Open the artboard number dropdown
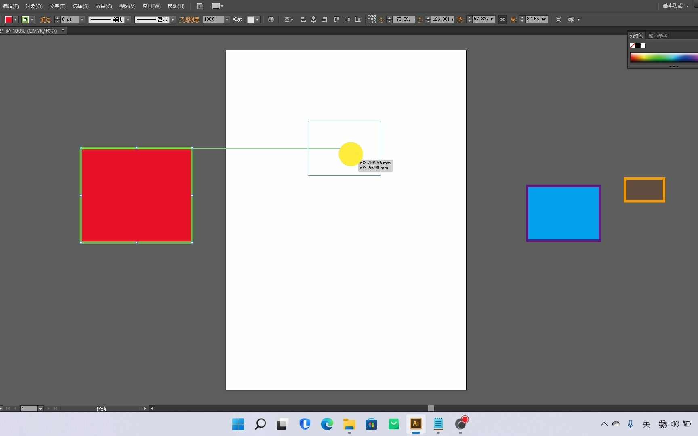The image size is (698, 436). tap(40, 409)
